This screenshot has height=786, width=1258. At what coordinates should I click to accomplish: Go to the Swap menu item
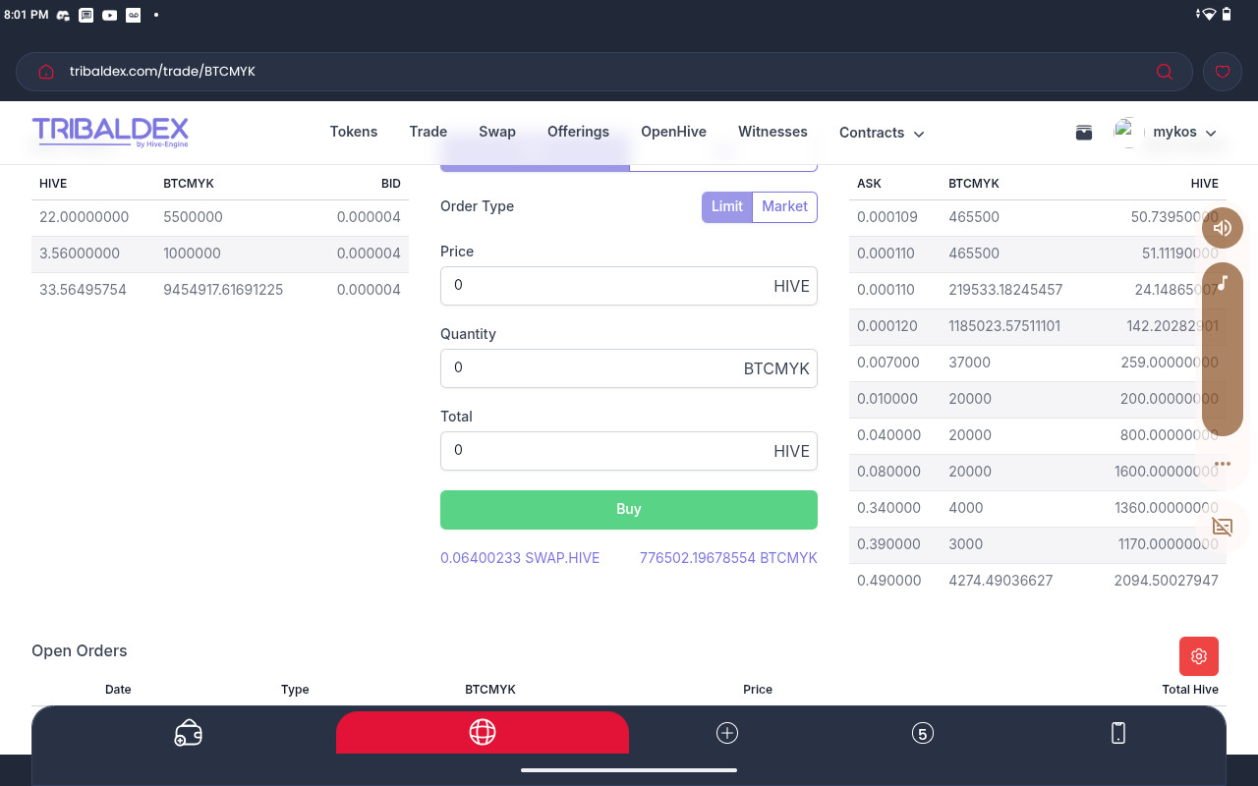pos(497,132)
